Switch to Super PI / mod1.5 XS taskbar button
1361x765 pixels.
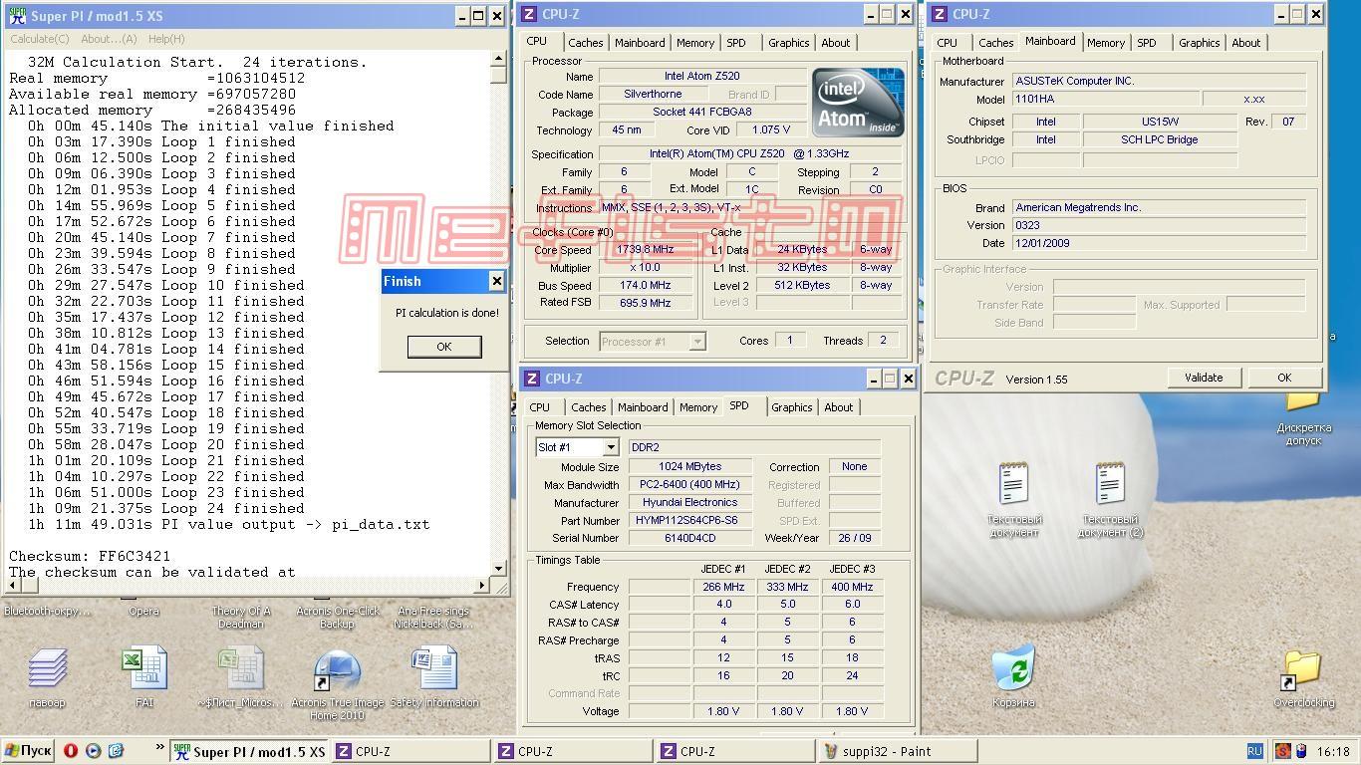[249, 751]
